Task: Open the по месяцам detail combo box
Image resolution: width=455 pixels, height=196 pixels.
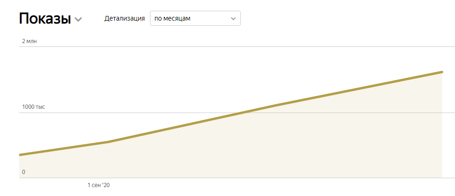Action: point(195,18)
